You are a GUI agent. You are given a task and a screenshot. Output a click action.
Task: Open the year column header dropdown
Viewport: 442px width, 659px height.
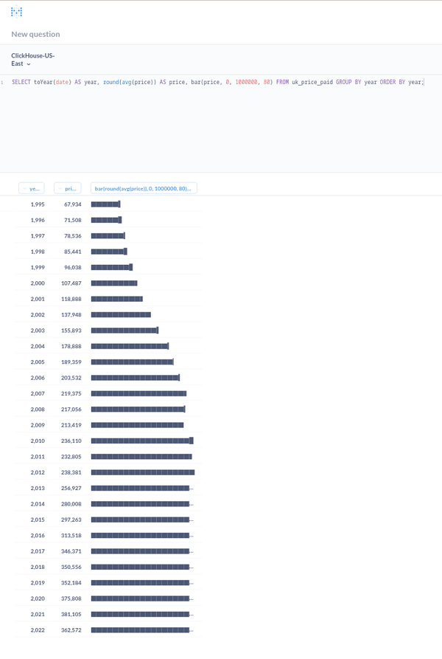coord(32,187)
